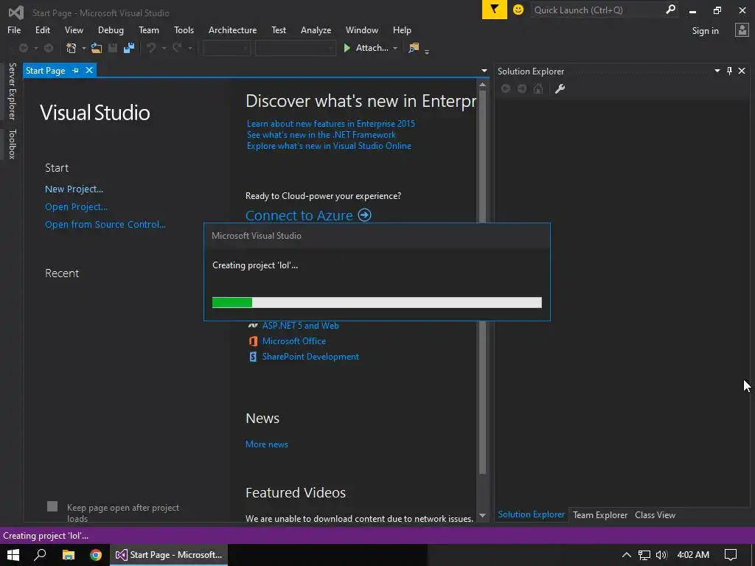The height and width of the screenshot is (566, 755).
Task: Open the Action Center notification icon
Action: 731,555
